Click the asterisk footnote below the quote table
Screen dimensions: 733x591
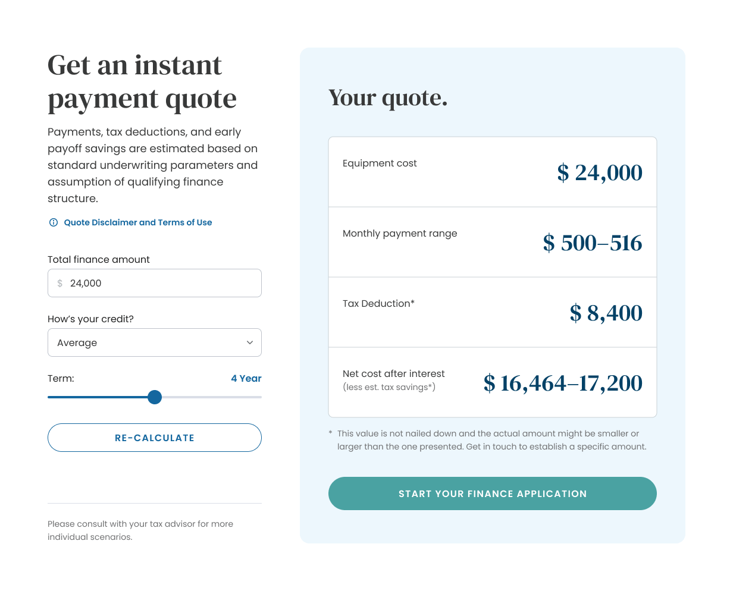487,440
